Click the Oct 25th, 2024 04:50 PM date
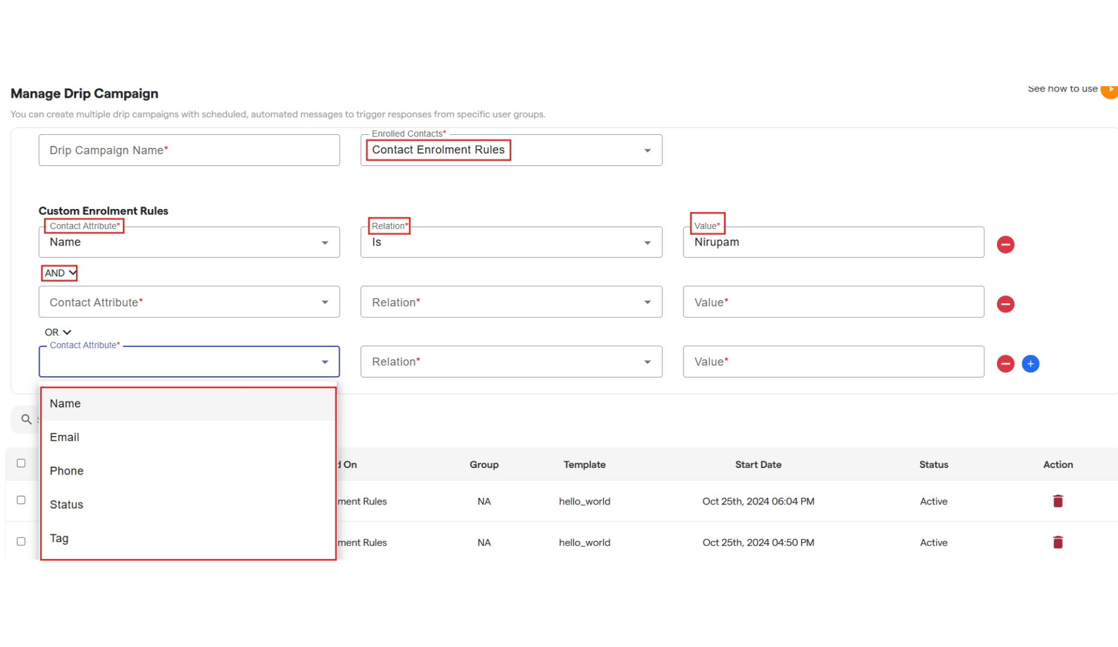Image resolution: width=1118 pixels, height=647 pixels. click(x=758, y=543)
